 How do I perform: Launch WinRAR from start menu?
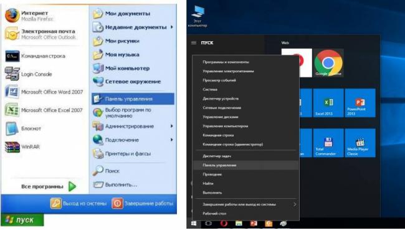tap(22, 146)
